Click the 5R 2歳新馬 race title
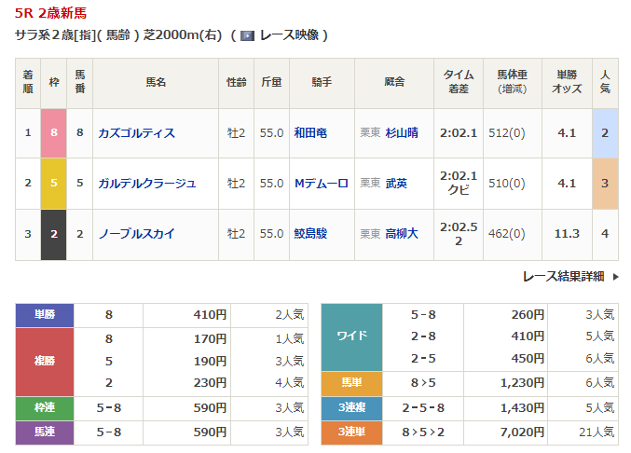The image size is (631, 453). [x=51, y=13]
